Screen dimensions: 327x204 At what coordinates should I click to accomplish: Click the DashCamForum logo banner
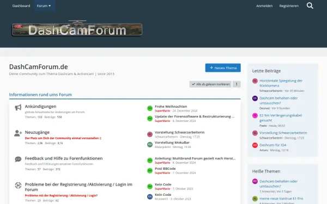pyautogui.click(x=77, y=28)
